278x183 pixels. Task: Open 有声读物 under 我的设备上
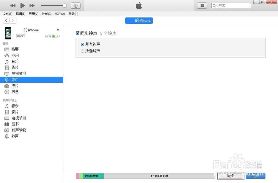(x=19, y=130)
